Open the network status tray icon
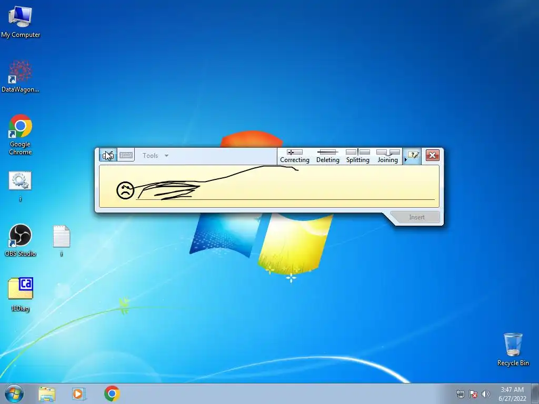Screen dimensions: 539x404 pos(460,394)
